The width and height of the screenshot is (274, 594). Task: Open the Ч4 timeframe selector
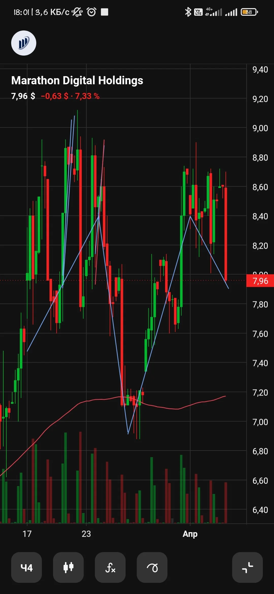26,567
